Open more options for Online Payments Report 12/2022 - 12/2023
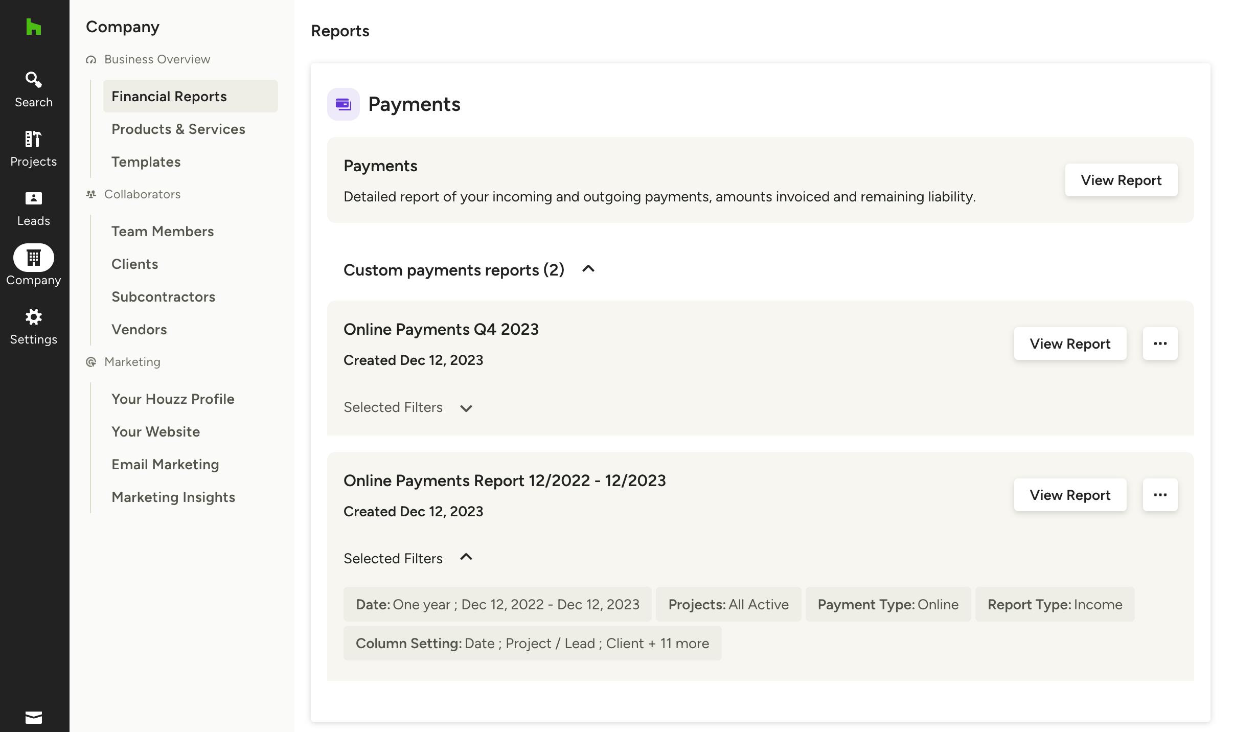Screen dimensions: 1234x732 pos(1160,495)
